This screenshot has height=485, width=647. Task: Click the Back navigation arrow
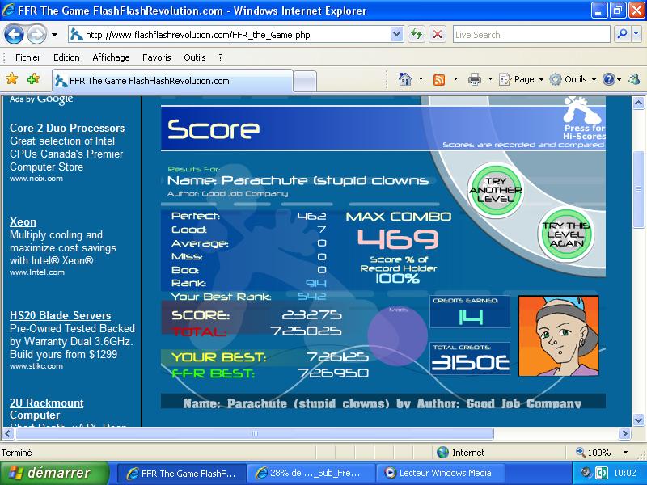pyautogui.click(x=14, y=34)
